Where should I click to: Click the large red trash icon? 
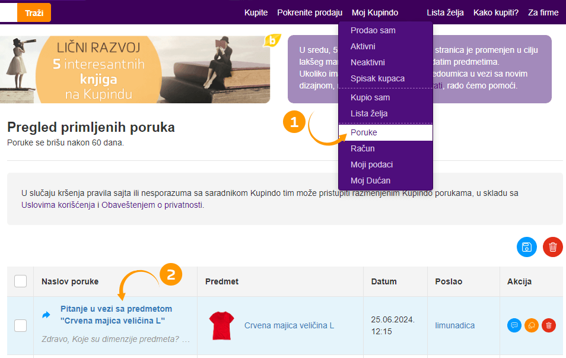click(x=552, y=247)
